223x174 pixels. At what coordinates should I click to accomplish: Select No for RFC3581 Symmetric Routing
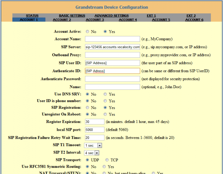[88, 166]
